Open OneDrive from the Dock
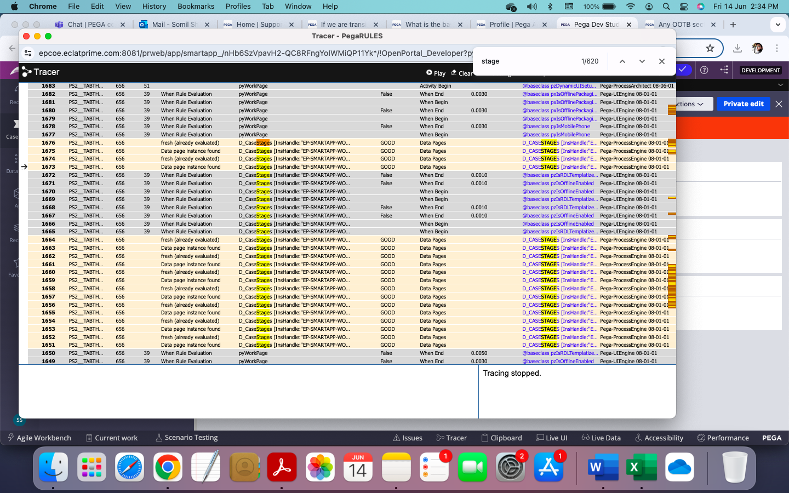The image size is (789, 493). click(679, 467)
